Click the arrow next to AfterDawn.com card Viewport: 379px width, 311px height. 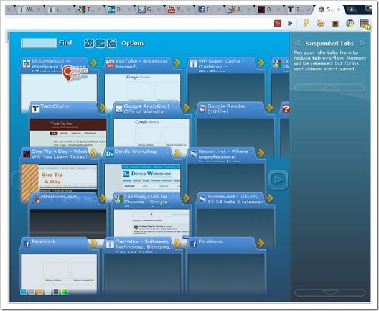103,198
